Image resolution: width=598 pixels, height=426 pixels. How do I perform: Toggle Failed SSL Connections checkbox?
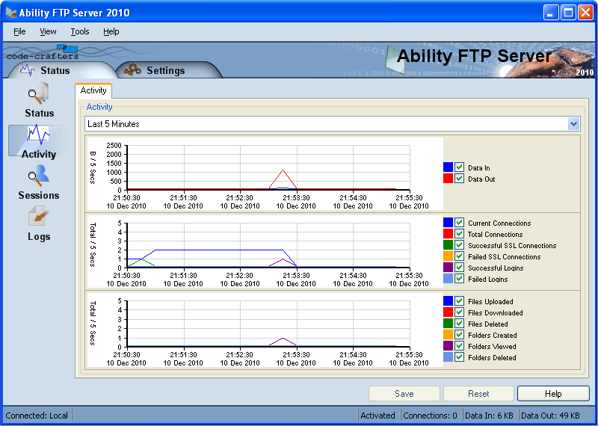[x=459, y=256]
